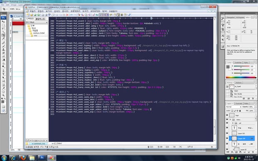Open the drive selector dropdown in EditPlus
Image resolution: width=258 pixels, height=161 pixels.
[47, 22]
